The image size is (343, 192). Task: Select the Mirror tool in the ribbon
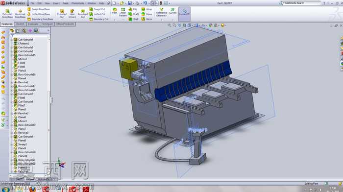(x=147, y=19)
